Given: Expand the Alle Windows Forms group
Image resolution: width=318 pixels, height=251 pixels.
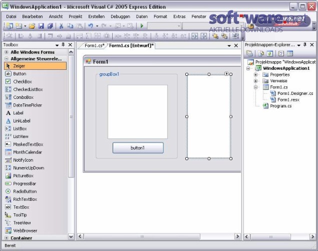Looking at the screenshot, I should [7, 52].
